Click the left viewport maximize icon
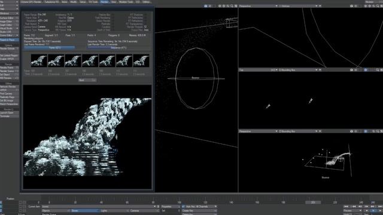This screenshot has height=215, width=383. click(x=236, y=6)
